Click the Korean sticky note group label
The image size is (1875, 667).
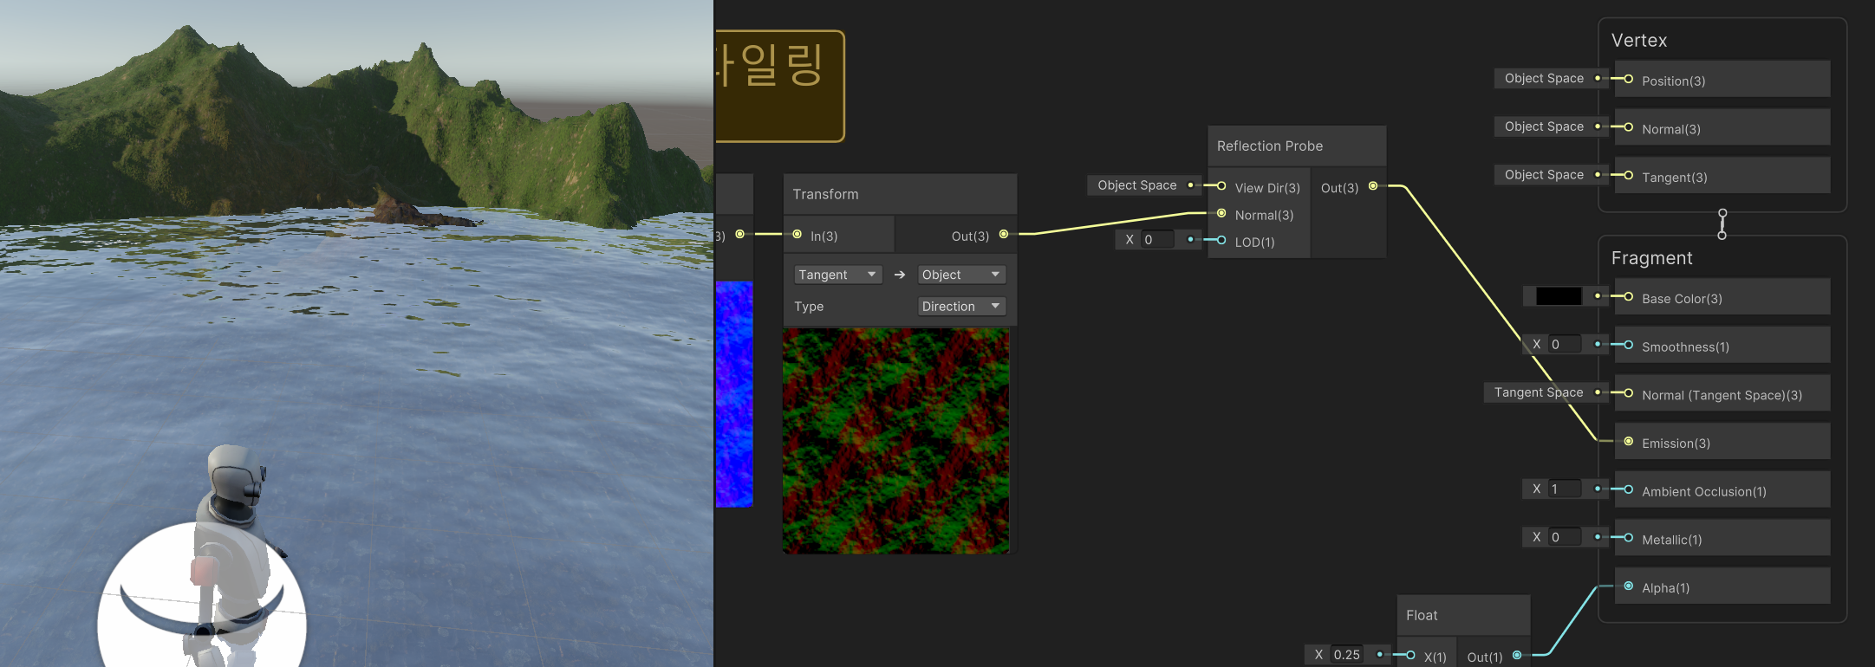click(770, 65)
